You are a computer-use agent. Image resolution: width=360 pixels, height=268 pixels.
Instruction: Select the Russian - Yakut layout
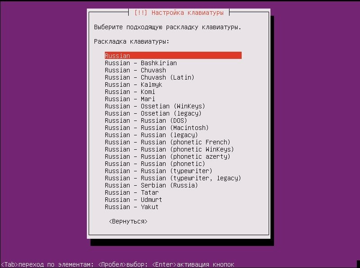click(131, 207)
